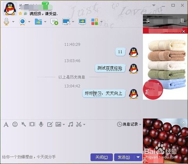Maximize the chat window

173,5
